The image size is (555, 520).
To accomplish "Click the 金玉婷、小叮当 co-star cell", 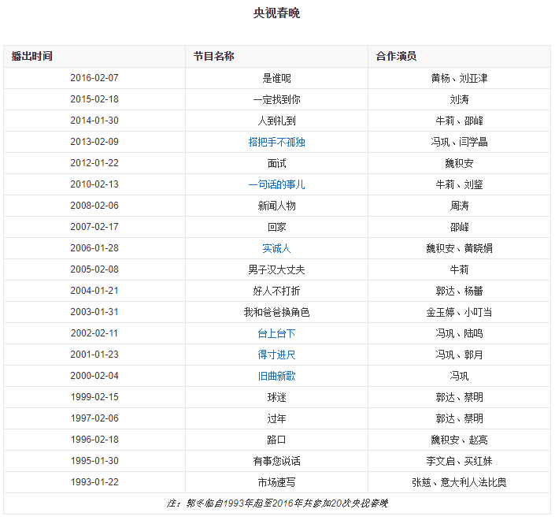I will click(x=459, y=312).
